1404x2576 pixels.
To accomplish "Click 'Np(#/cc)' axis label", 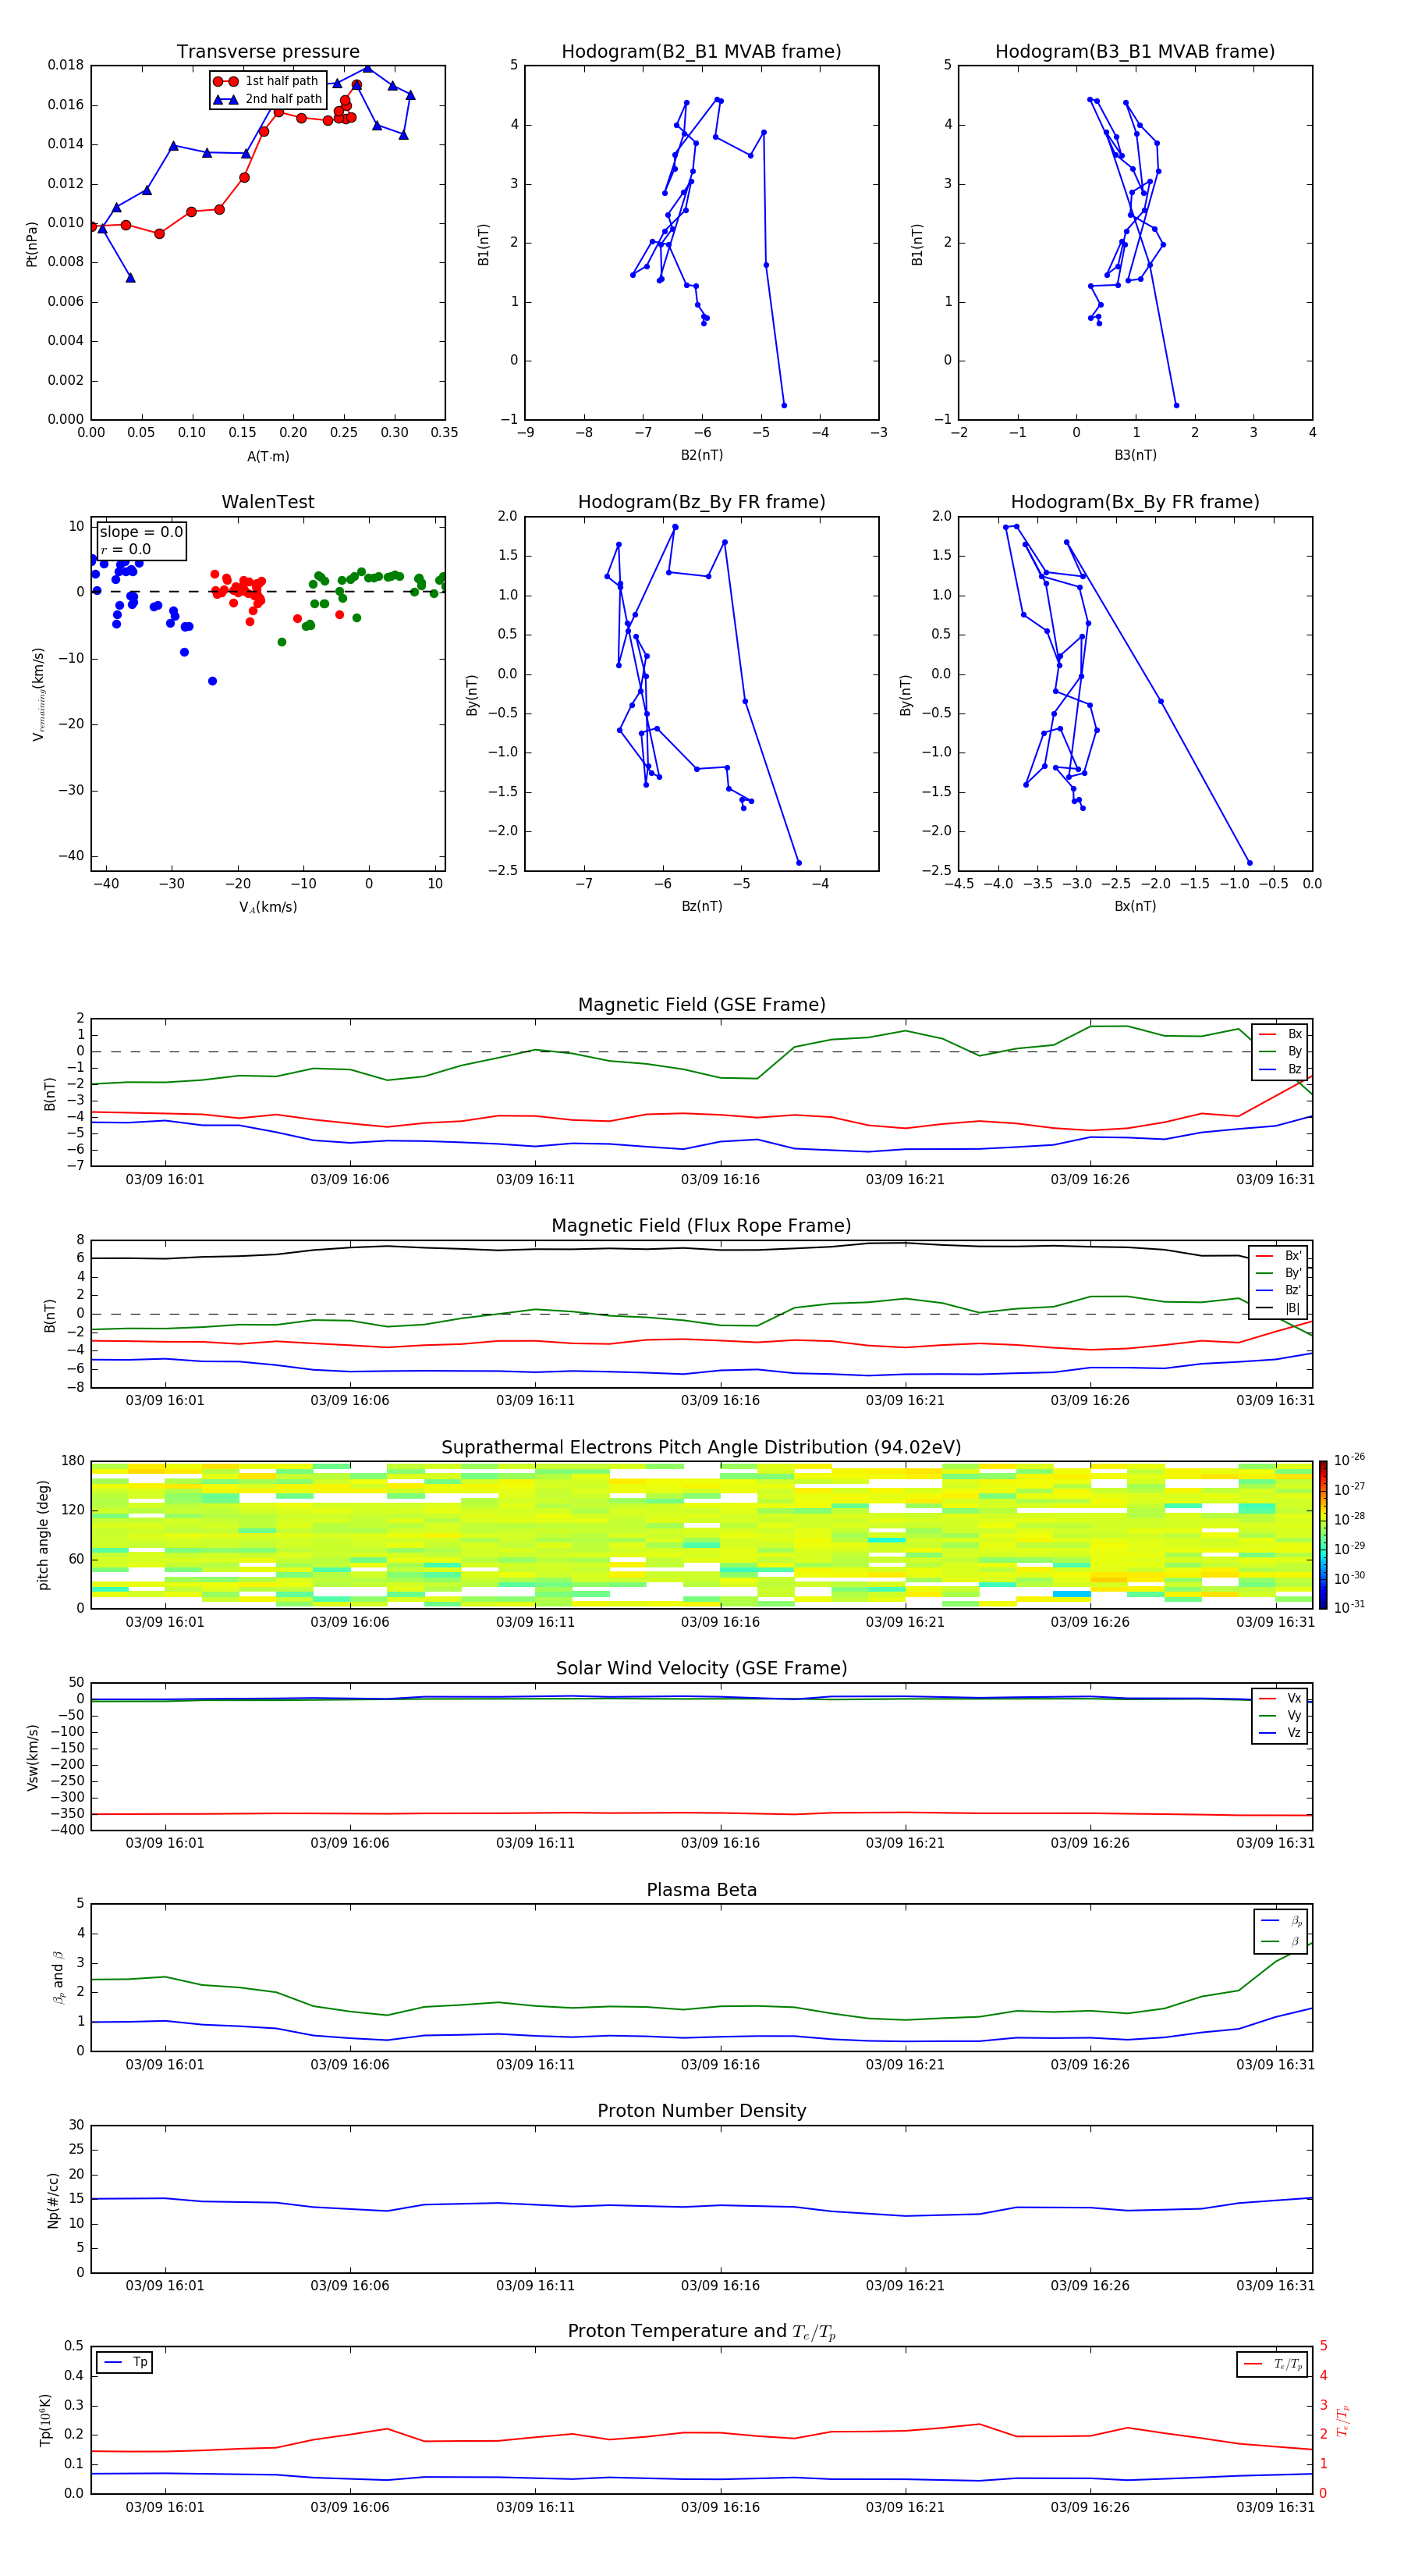I will (x=53, y=2200).
